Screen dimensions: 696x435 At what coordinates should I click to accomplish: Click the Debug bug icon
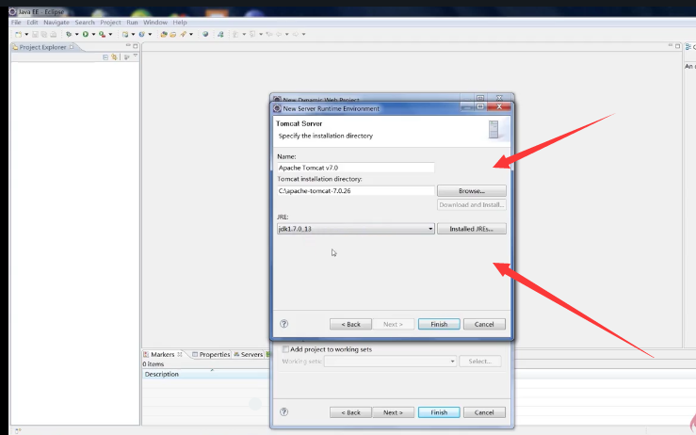(69, 34)
